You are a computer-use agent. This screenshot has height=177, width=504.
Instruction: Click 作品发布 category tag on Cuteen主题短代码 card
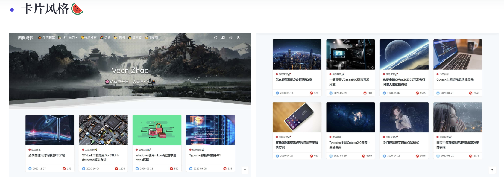click(x=444, y=74)
